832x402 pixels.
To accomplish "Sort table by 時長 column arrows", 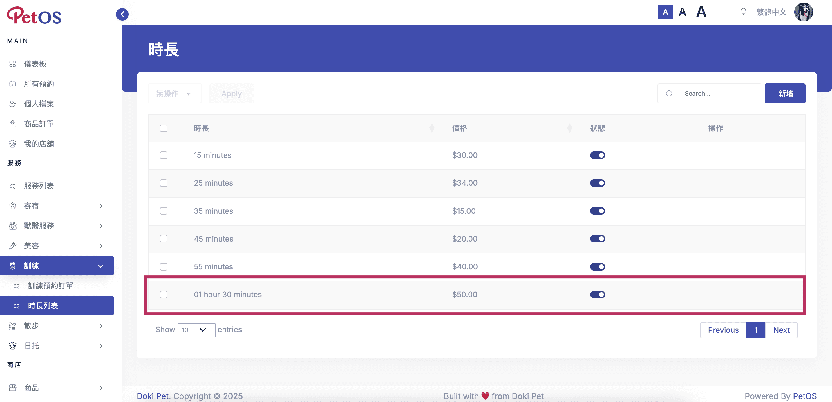I will 431,128.
